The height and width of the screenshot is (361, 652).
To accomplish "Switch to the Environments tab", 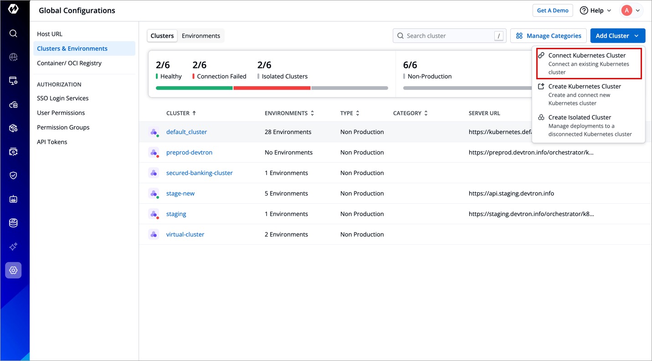I will tap(201, 36).
